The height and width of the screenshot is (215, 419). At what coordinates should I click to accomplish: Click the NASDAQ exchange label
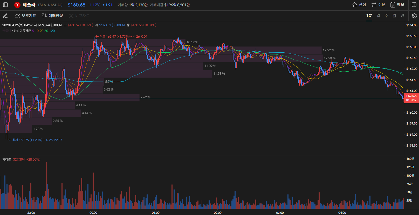55,5
